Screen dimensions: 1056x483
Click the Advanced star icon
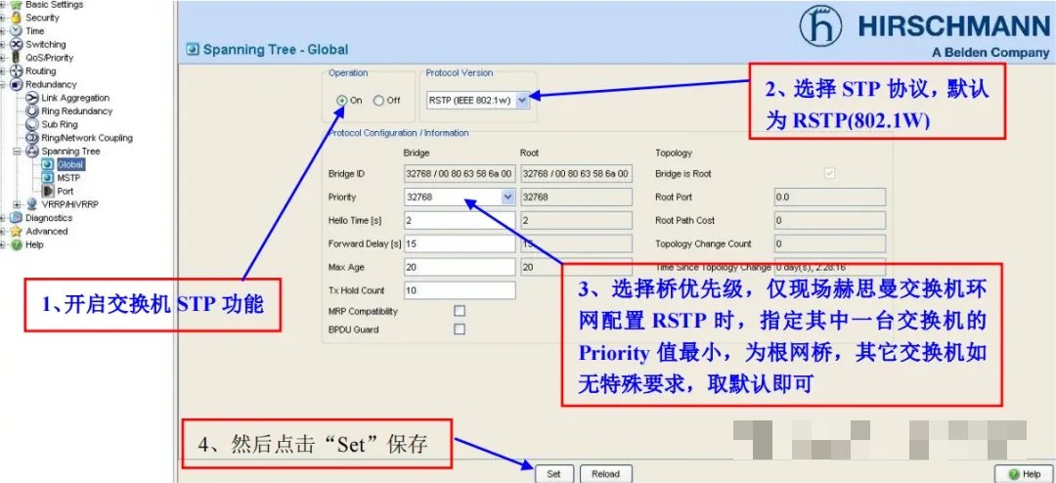tap(17, 231)
